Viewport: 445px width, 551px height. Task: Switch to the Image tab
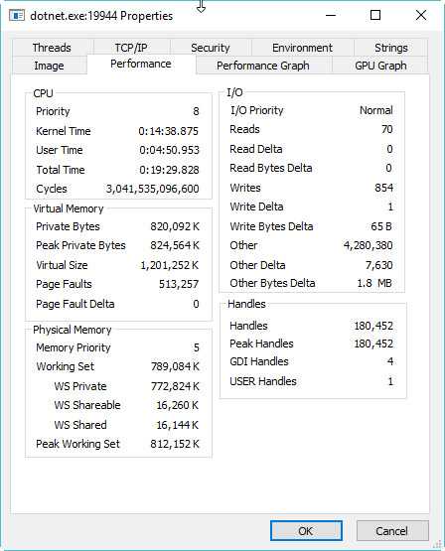[50, 66]
